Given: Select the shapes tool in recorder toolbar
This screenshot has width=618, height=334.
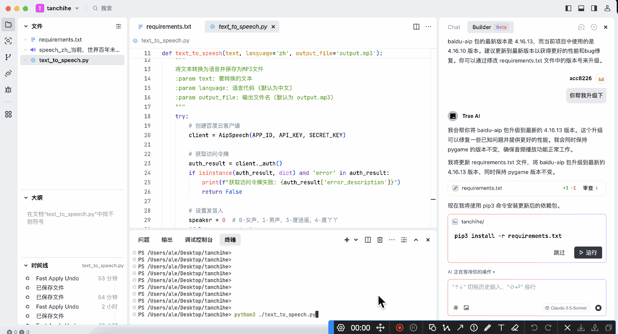Looking at the screenshot, I should pos(433,328).
